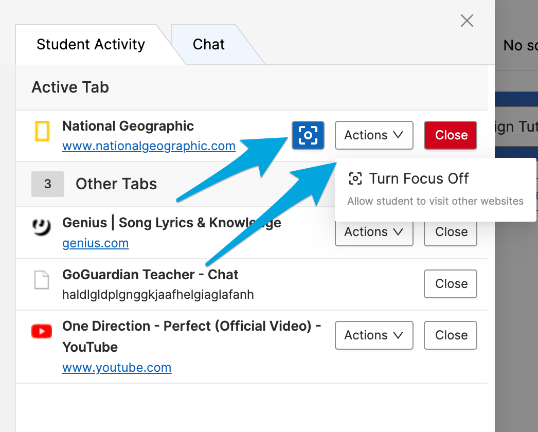Close the GoGuardian Teacher - Chat tab
538x432 pixels.
pos(451,284)
